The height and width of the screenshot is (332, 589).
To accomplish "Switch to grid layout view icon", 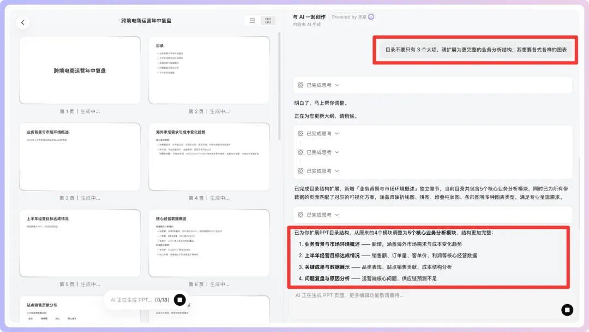I will [x=268, y=21].
